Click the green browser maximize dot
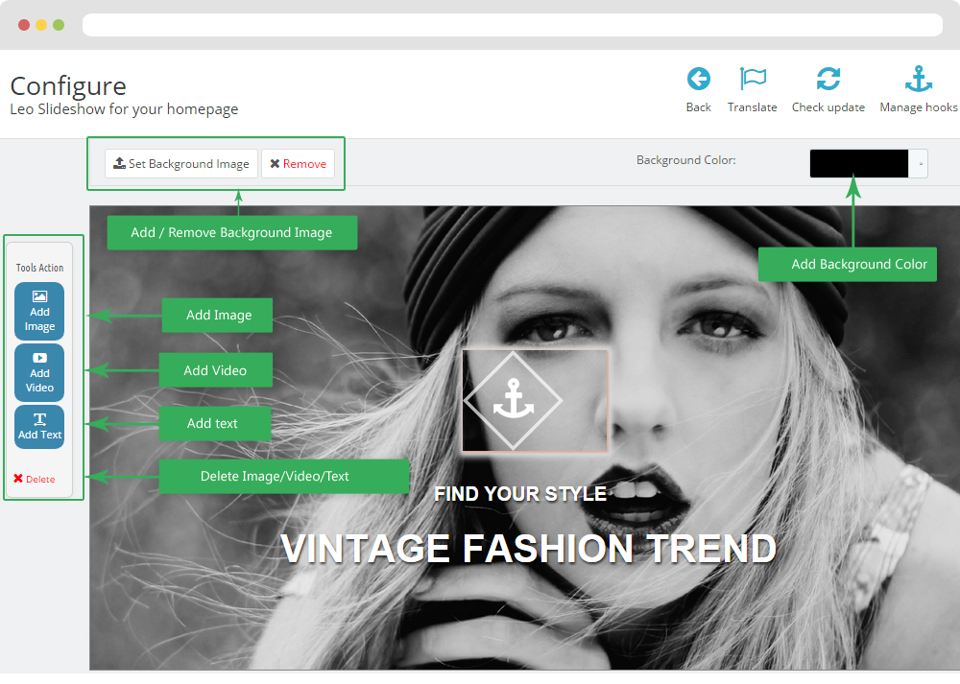This screenshot has width=960, height=684. [59, 25]
